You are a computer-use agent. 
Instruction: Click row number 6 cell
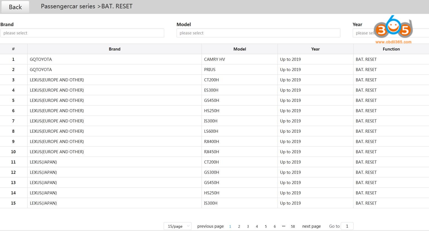pyautogui.click(x=13, y=111)
